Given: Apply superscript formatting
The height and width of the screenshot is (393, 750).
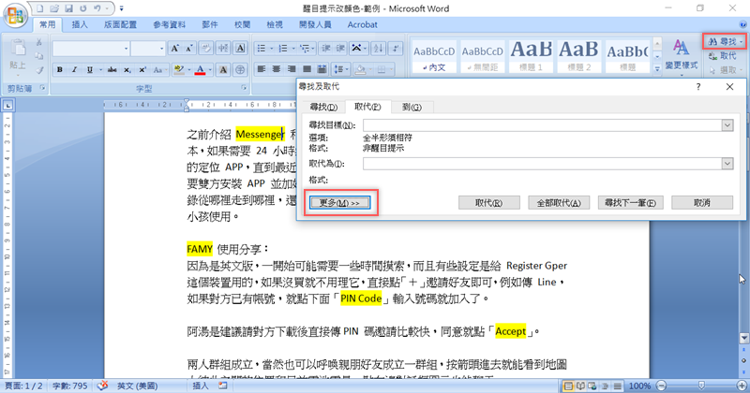Looking at the screenshot, I should click(142, 70).
